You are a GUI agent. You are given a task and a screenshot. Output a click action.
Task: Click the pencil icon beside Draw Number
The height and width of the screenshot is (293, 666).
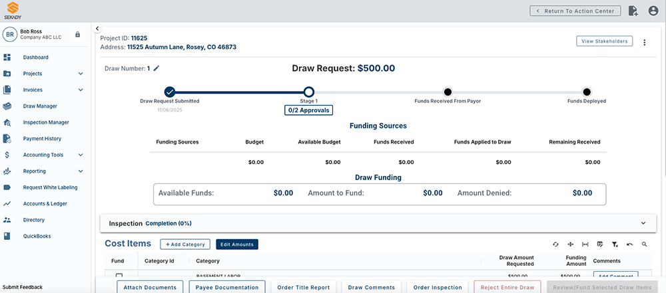pos(157,68)
